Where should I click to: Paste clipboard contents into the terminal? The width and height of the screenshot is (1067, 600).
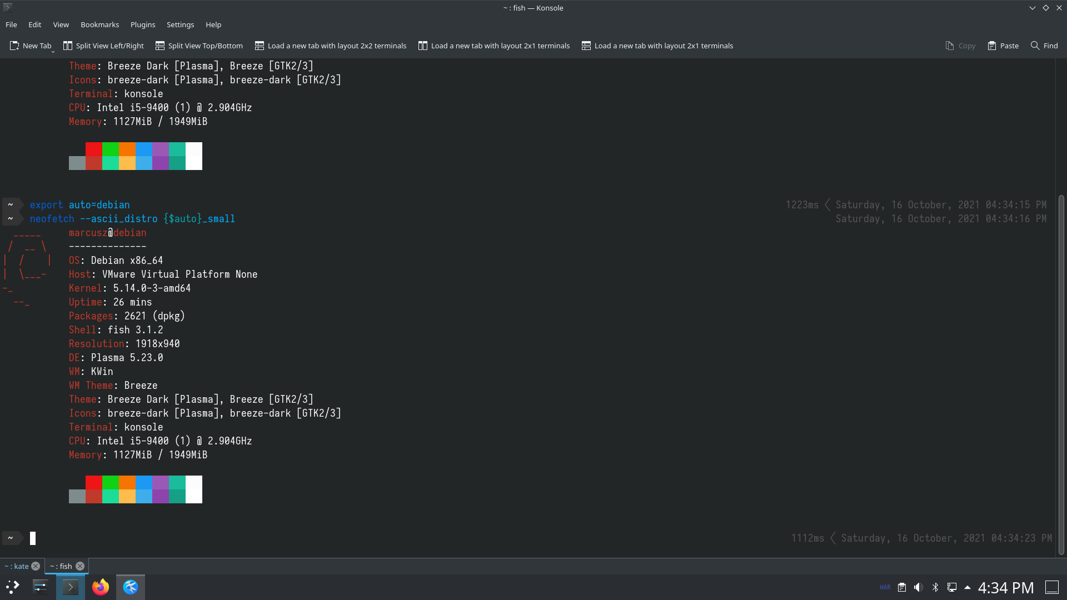[x=1002, y=46]
